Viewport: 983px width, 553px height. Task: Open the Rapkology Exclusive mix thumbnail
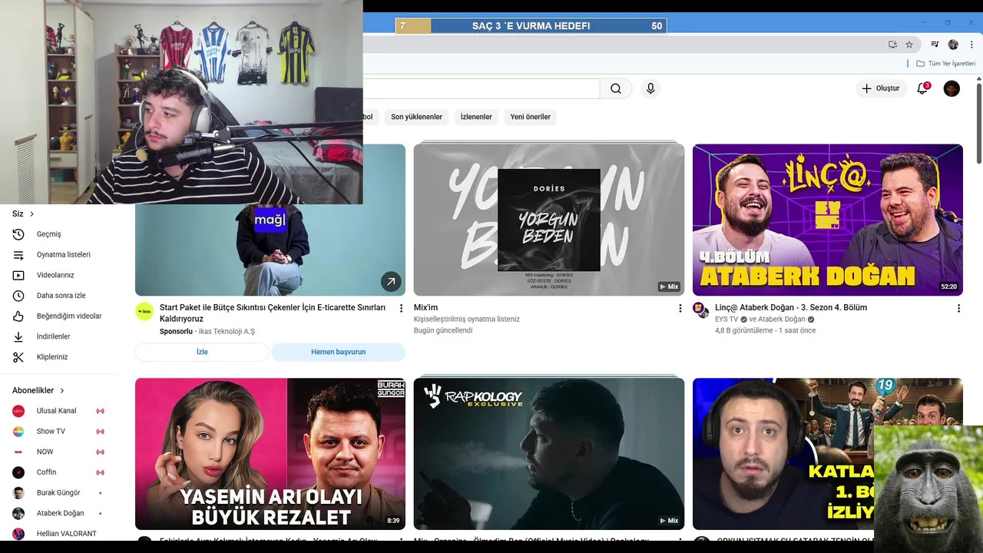coord(549,453)
